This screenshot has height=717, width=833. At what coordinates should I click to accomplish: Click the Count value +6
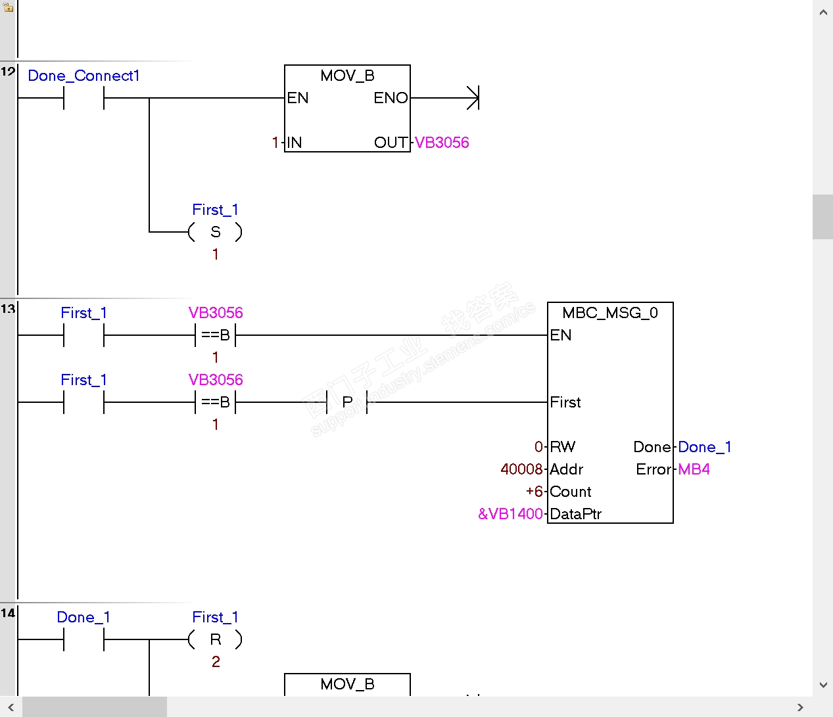(535, 492)
